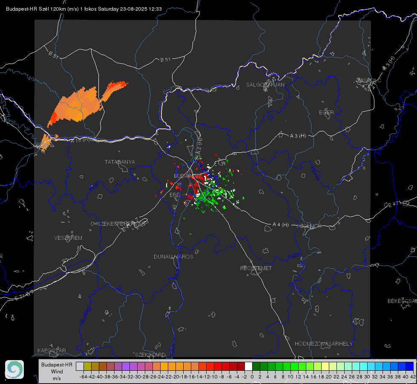Viewport: 417px width, 384px height.
Task: Click the BUDAPEST city label
Action: click(187, 176)
